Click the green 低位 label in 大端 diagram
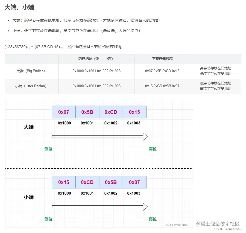 [x=48, y=149]
